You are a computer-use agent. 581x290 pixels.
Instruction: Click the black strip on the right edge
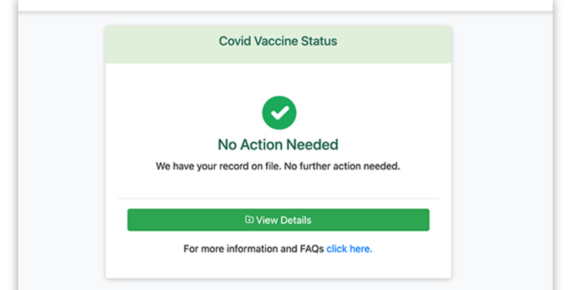(x=567, y=145)
